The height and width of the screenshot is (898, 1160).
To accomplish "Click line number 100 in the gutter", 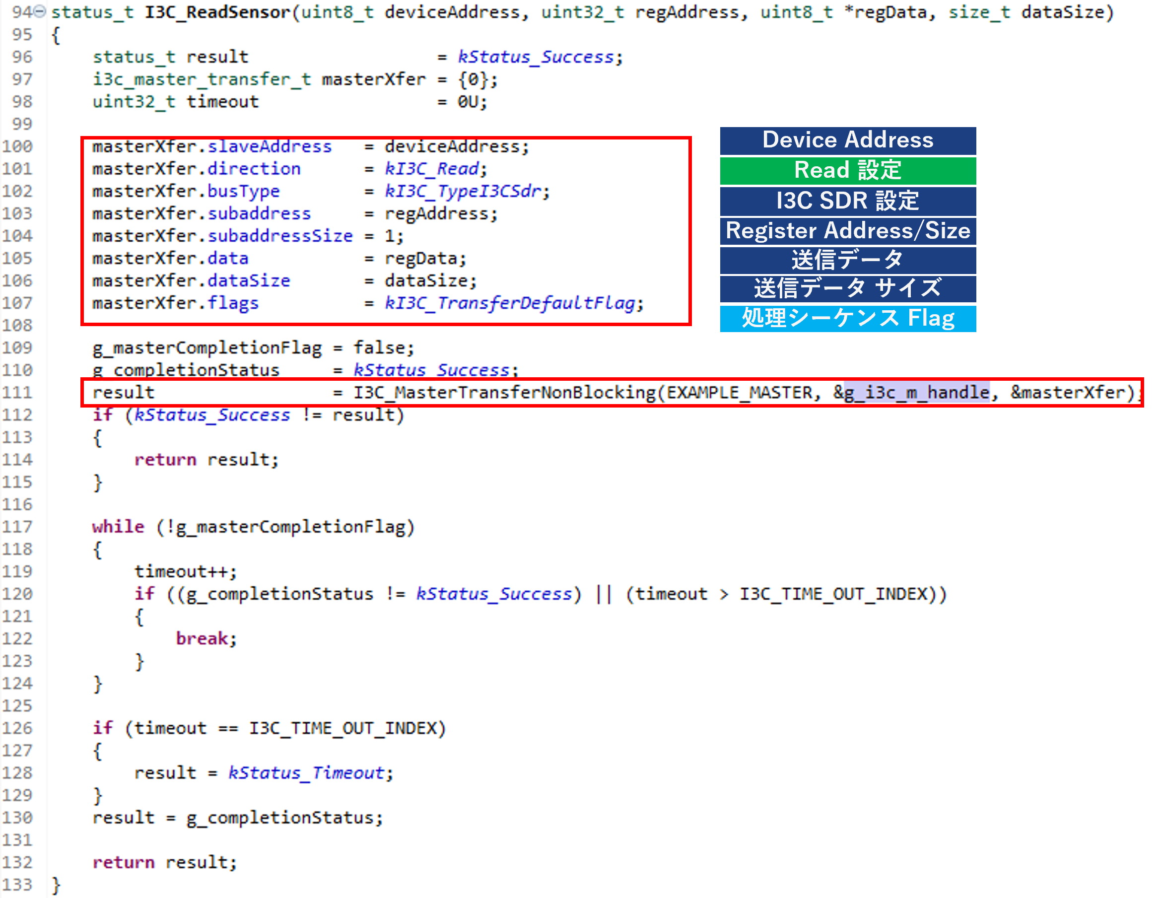I will pyautogui.click(x=18, y=145).
